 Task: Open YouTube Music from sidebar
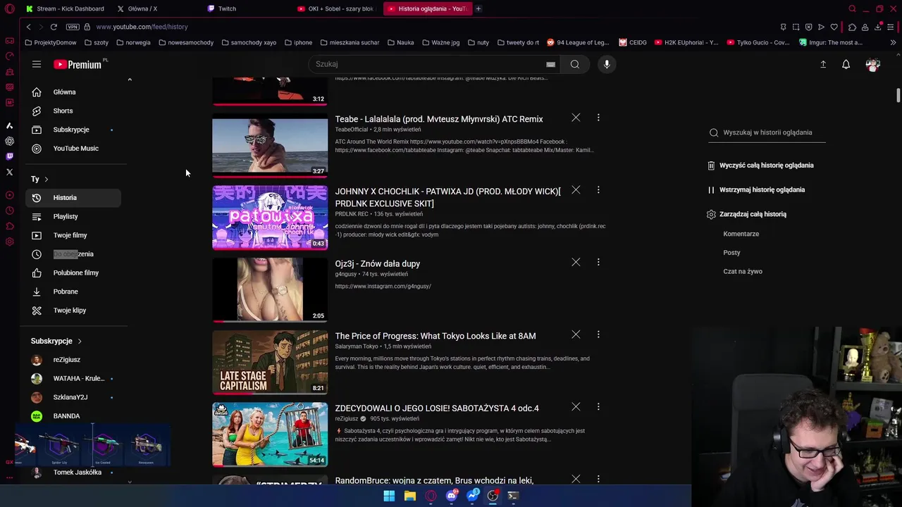(73, 149)
